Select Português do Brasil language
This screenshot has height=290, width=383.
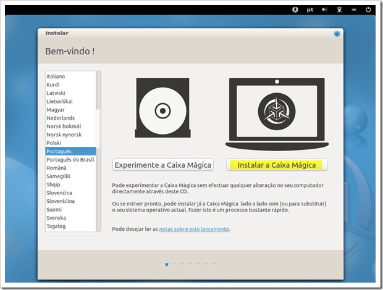click(70, 160)
